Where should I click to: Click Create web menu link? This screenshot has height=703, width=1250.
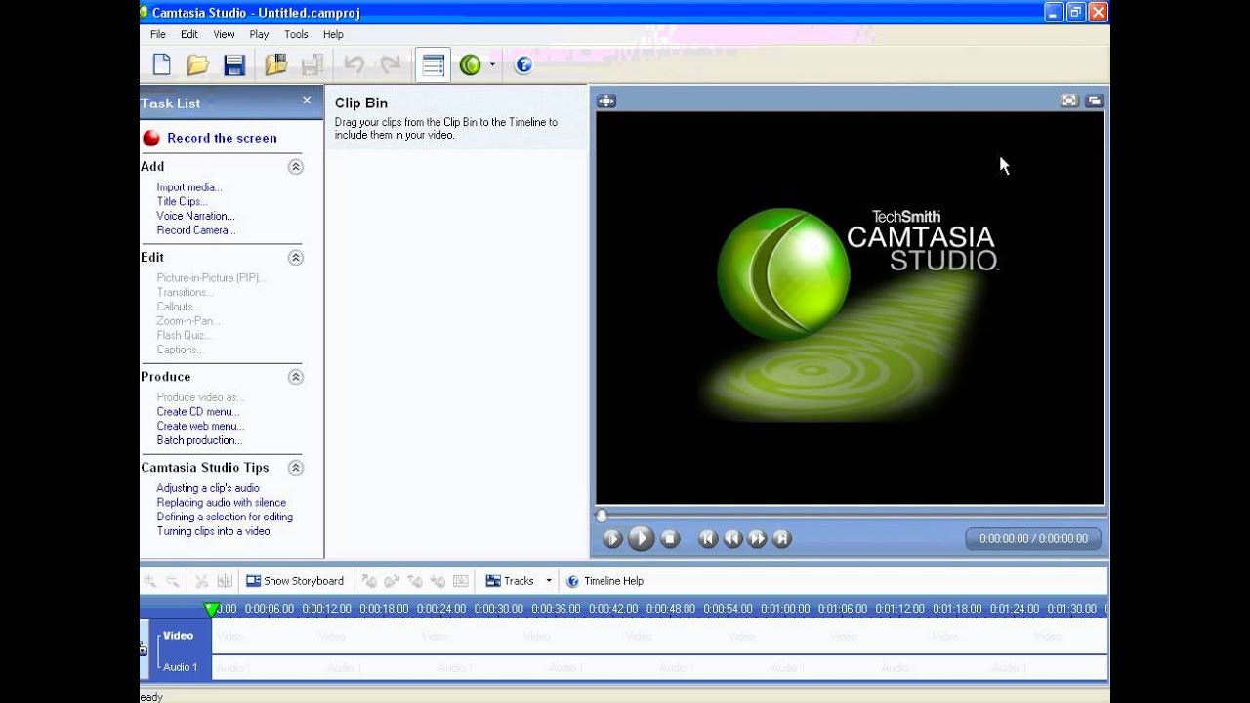200,426
